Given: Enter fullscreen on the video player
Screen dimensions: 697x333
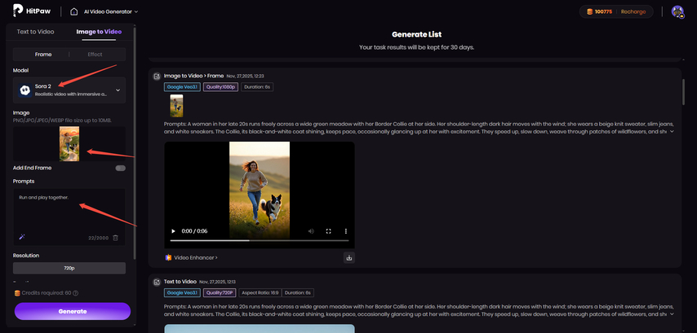Looking at the screenshot, I should tap(328, 231).
